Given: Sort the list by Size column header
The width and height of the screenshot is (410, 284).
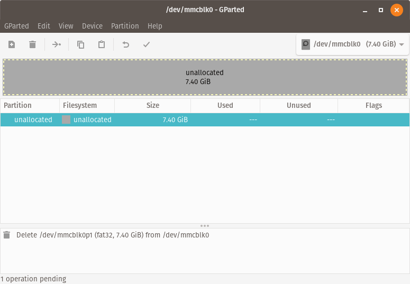Looking at the screenshot, I should click(152, 105).
